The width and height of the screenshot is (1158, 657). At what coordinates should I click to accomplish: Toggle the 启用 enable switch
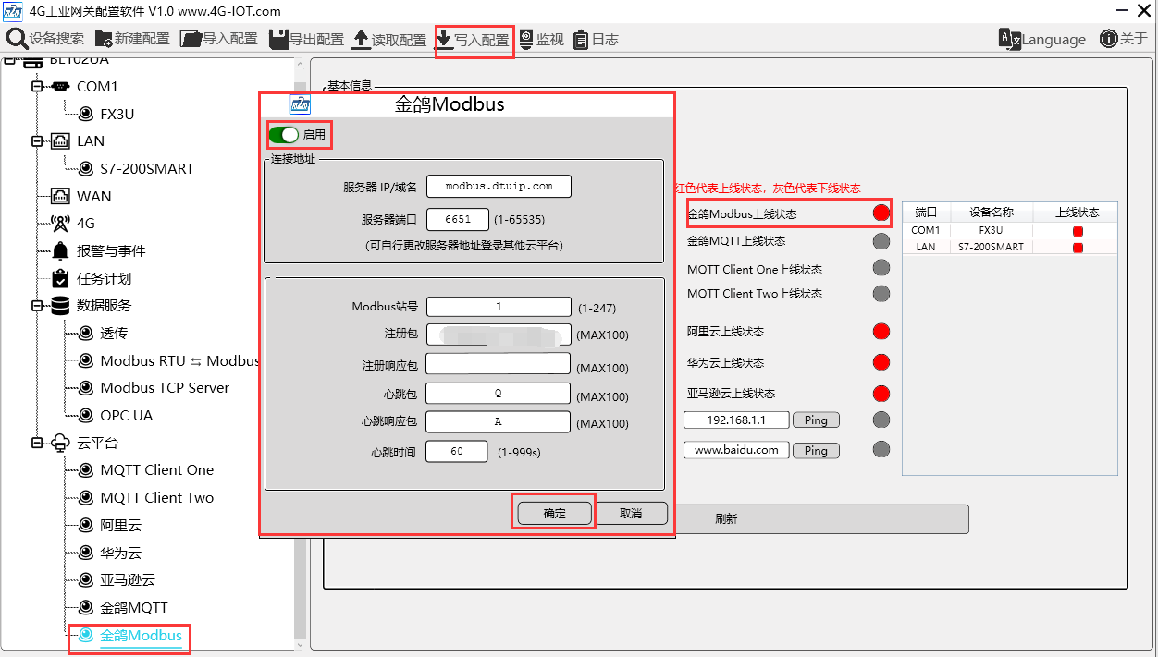click(283, 135)
